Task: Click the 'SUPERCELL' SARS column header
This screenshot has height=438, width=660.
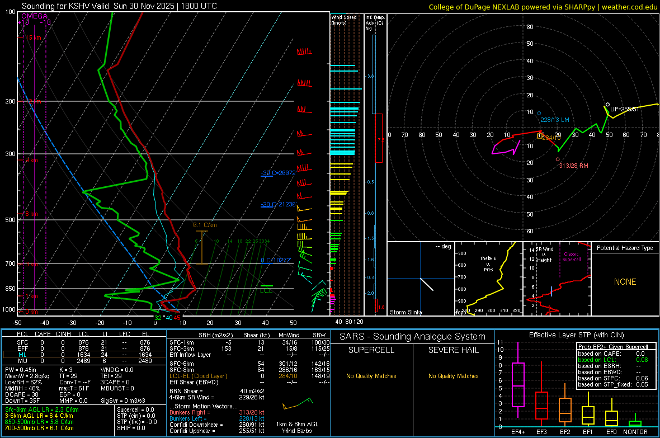Action: [x=371, y=350]
